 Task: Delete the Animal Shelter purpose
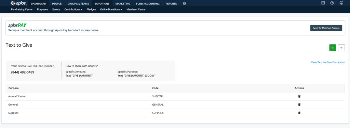(x=299, y=96)
